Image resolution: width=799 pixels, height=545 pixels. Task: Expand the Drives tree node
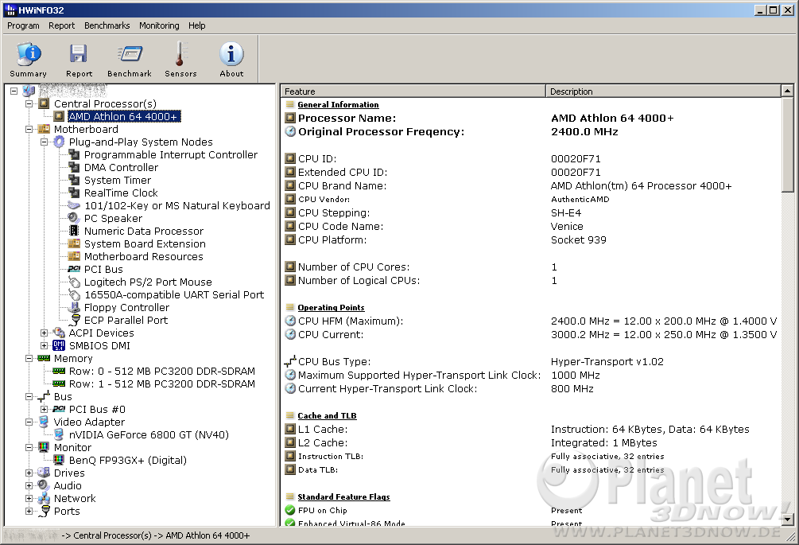click(29, 473)
